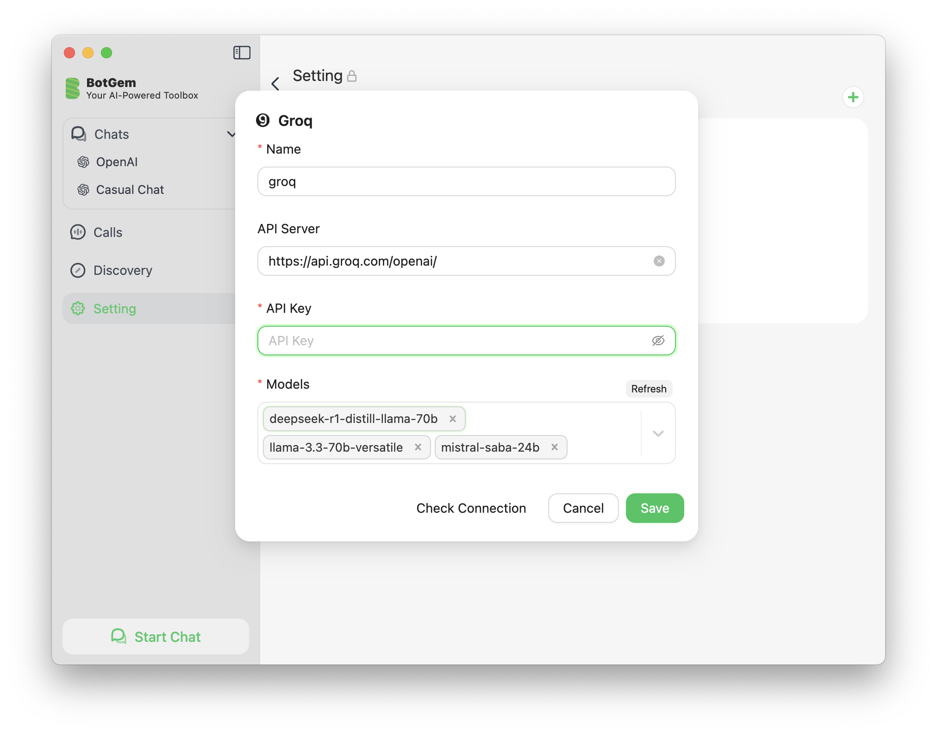
Task: Cancel the Groq provider dialog
Action: 583,508
